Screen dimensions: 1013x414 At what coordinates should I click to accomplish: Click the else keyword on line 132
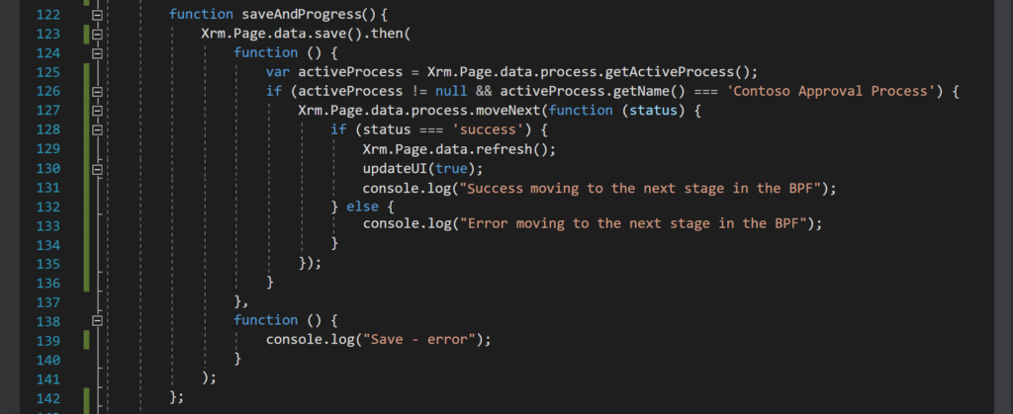coord(369,206)
